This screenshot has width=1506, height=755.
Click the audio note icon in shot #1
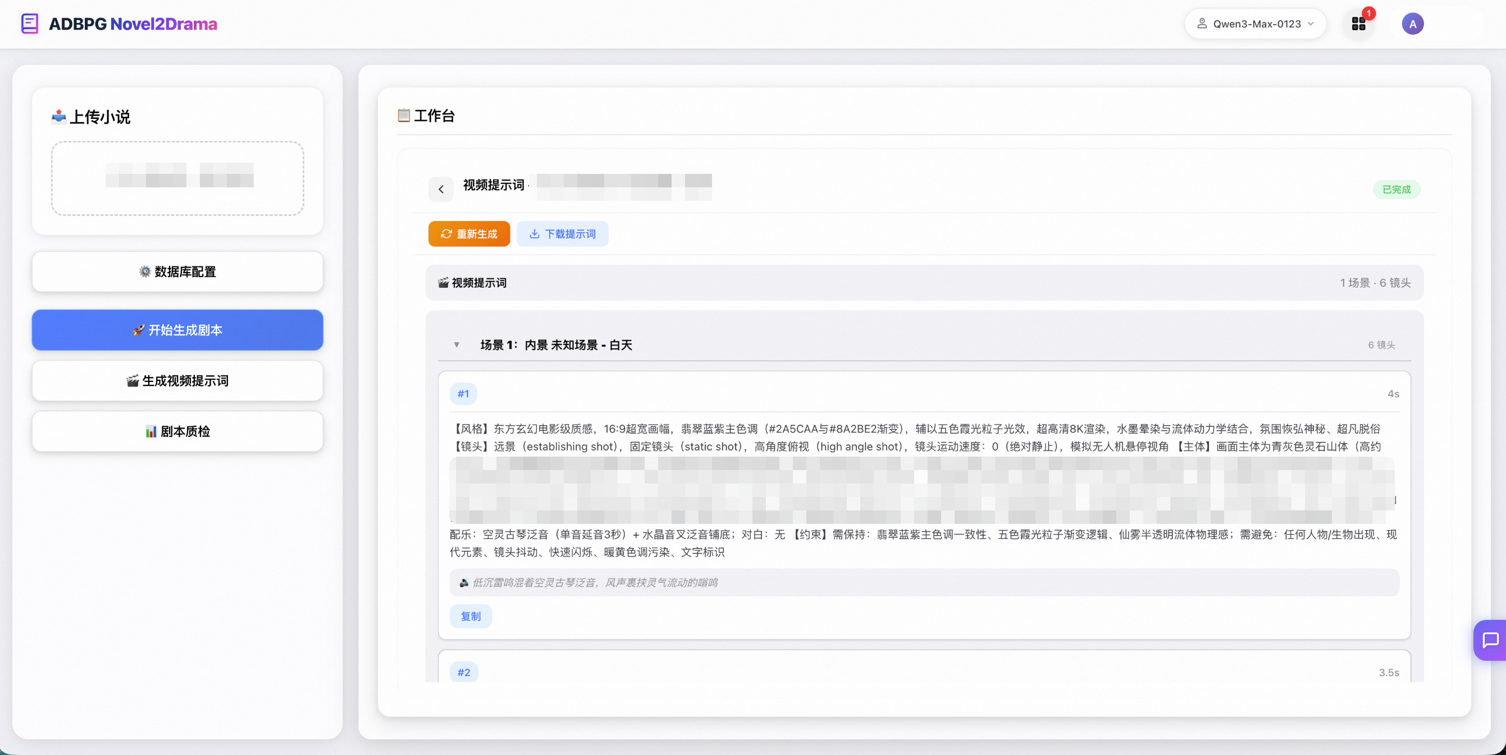click(x=464, y=582)
